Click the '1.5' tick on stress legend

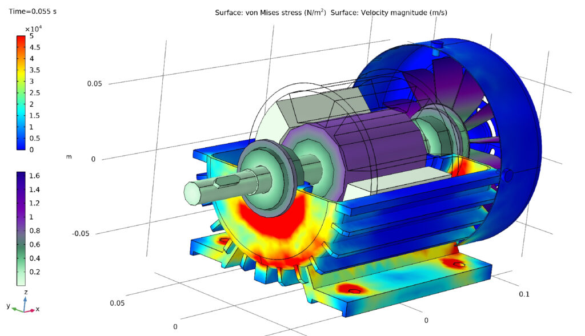[x=35, y=115]
